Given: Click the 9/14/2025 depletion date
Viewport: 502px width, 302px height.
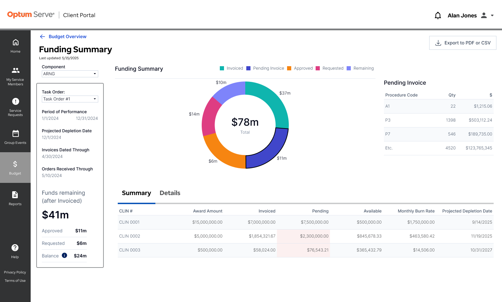Looking at the screenshot, I should tap(482, 222).
